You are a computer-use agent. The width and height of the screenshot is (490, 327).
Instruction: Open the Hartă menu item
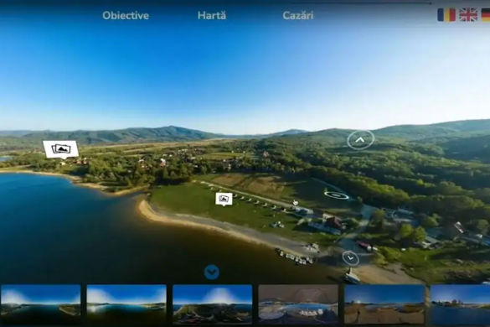coord(212,15)
